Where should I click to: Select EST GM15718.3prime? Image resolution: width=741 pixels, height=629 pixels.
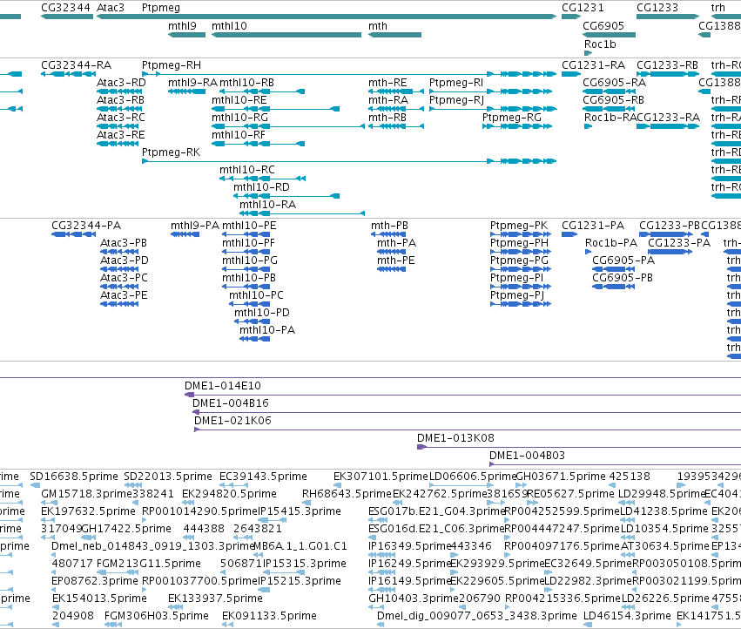(x=86, y=494)
